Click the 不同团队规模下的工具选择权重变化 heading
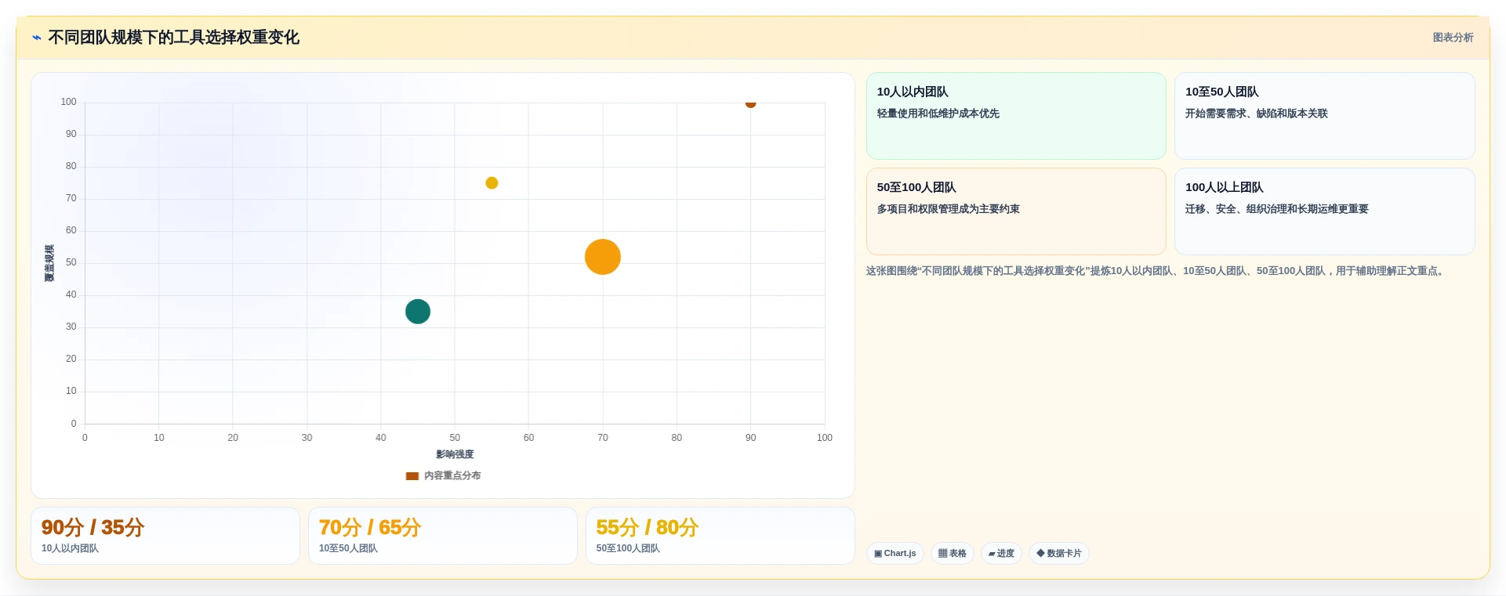This screenshot has height=596, width=1506. (x=174, y=38)
